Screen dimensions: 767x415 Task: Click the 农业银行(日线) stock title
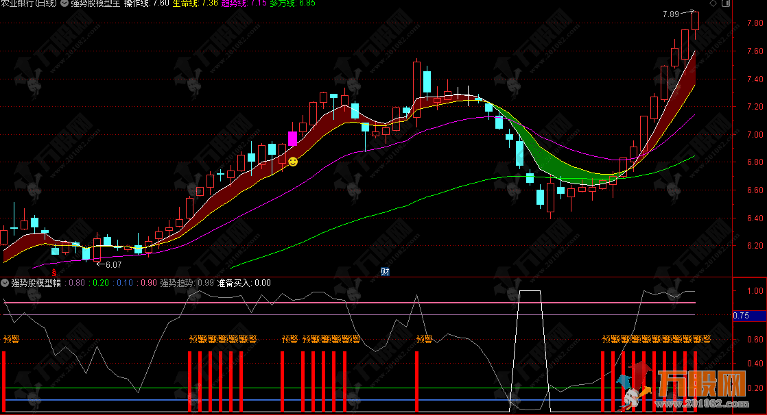[x=29, y=4]
